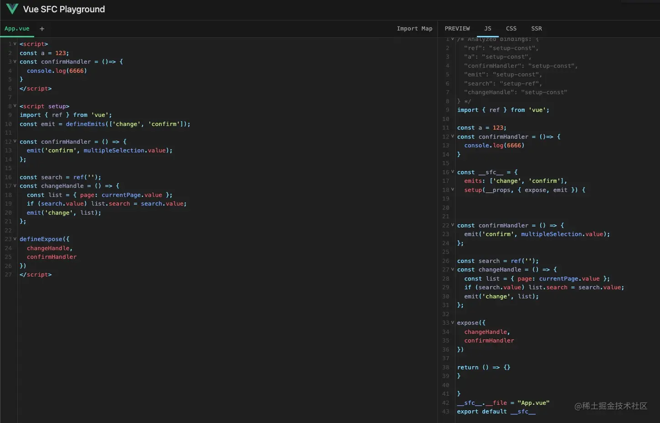Click the import statement on App.vue line 9
The height and width of the screenshot is (423, 660).
66,115
